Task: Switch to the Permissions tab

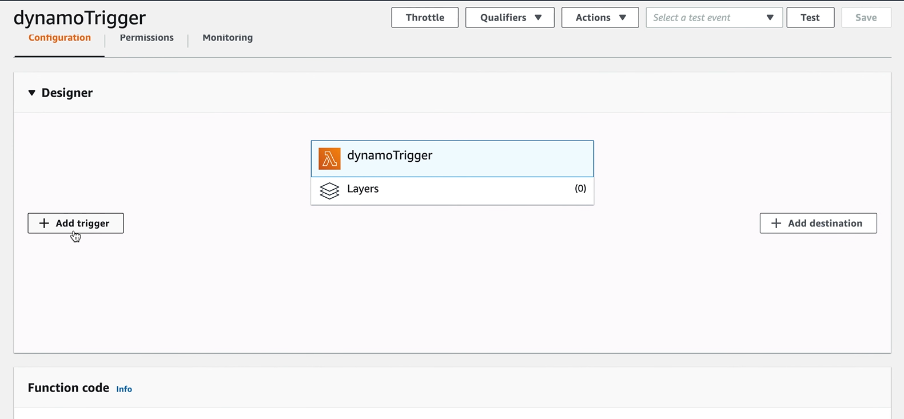Action: [146, 38]
